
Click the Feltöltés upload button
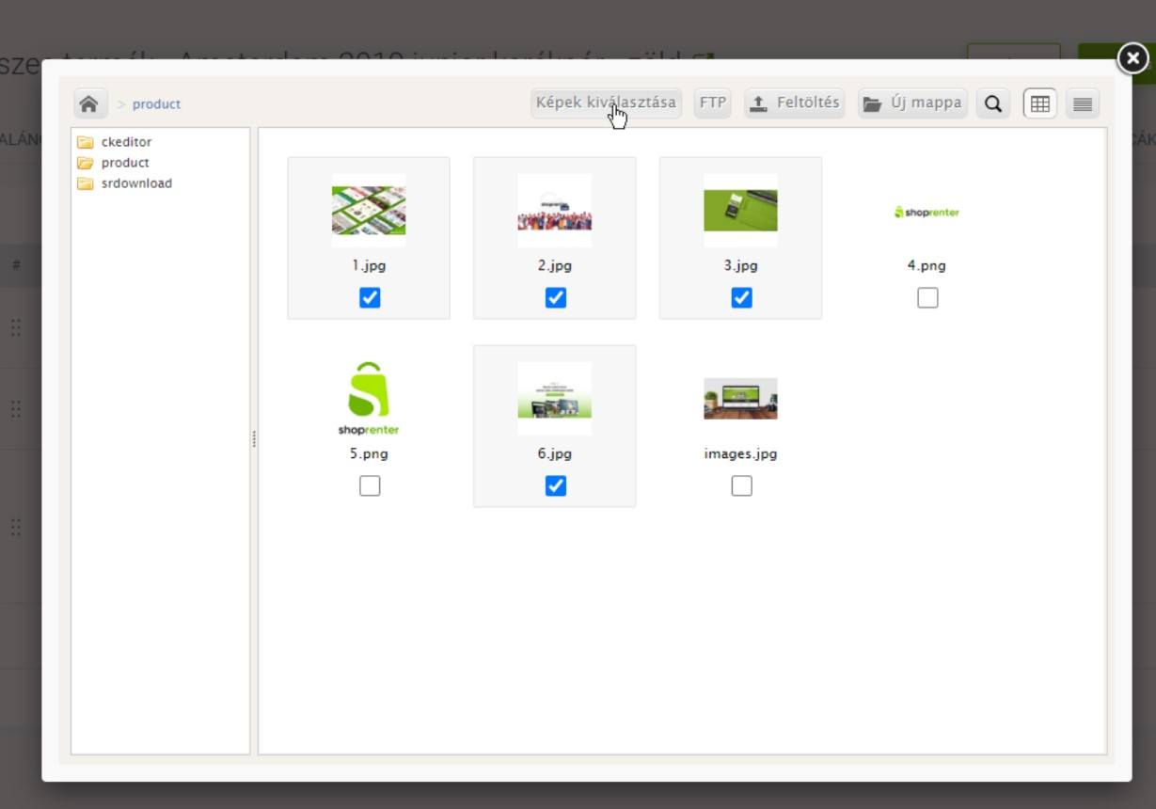pos(795,103)
